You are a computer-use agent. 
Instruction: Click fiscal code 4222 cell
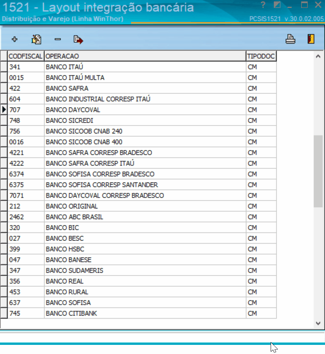click(26, 164)
